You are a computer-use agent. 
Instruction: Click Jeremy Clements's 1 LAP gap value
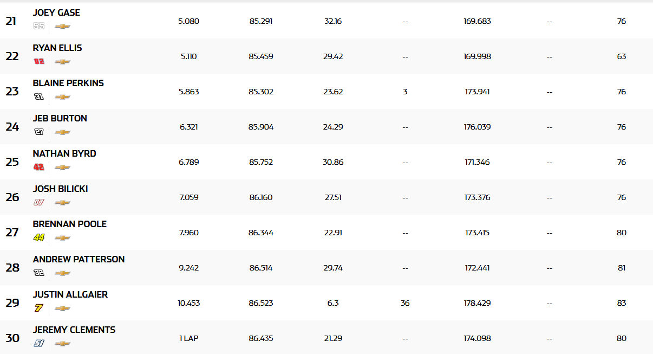pyautogui.click(x=189, y=338)
